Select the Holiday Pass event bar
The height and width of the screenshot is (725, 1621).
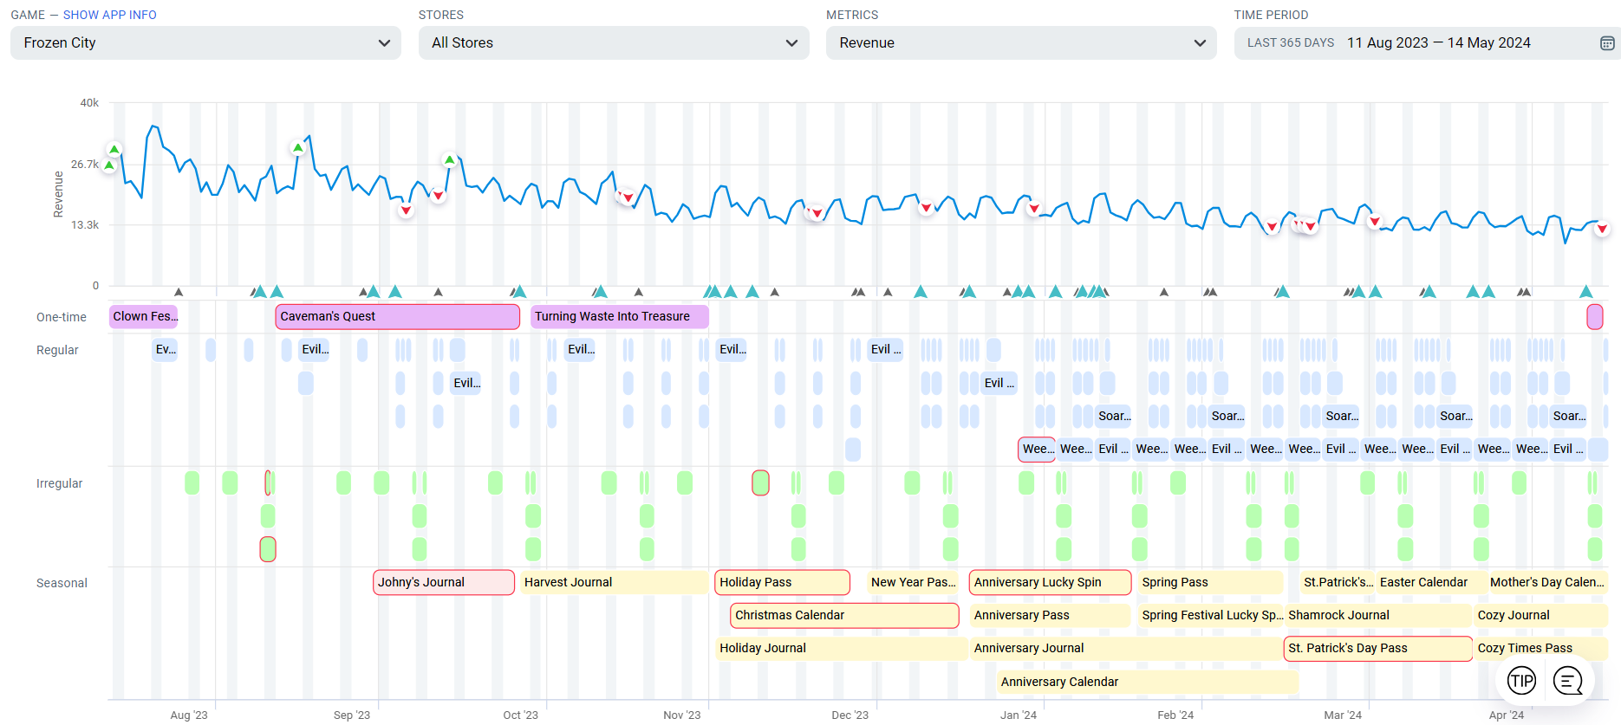782,582
